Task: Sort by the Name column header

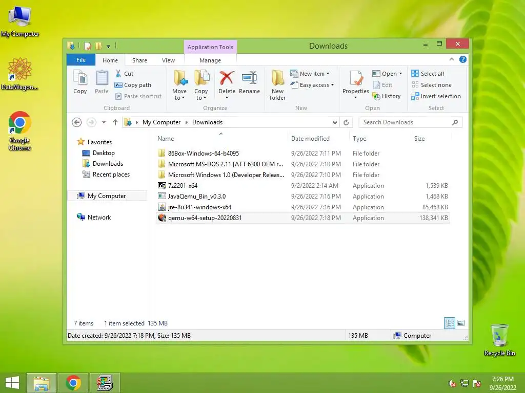Action: 221,138
